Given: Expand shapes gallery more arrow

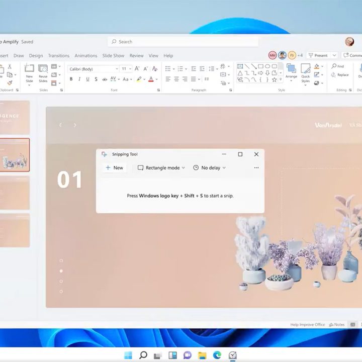Looking at the screenshot, I should pos(281,79).
